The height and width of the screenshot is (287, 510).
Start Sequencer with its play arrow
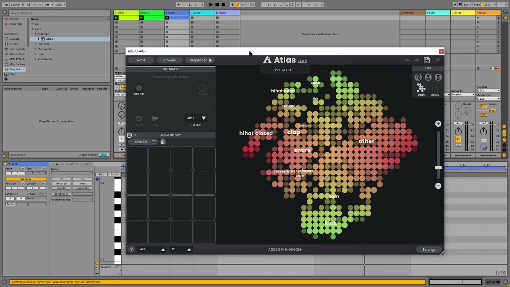tap(210, 60)
